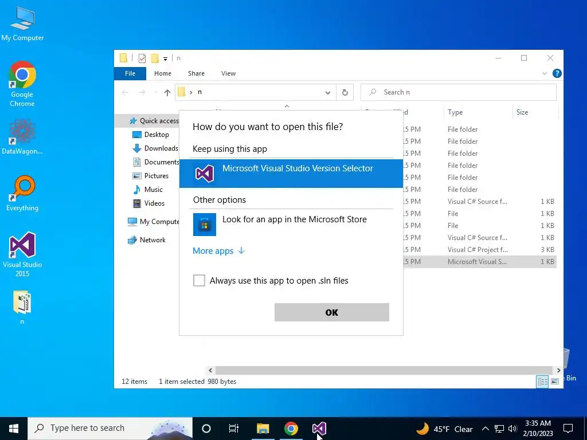Sort by the Type column header
Viewport: 587px width, 440px height.
tap(478, 112)
